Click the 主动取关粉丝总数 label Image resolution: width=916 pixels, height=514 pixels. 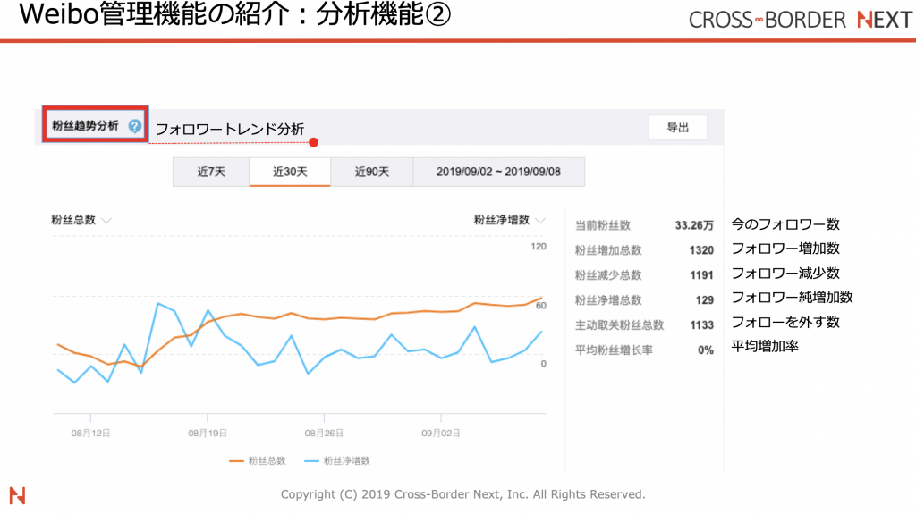(x=619, y=325)
